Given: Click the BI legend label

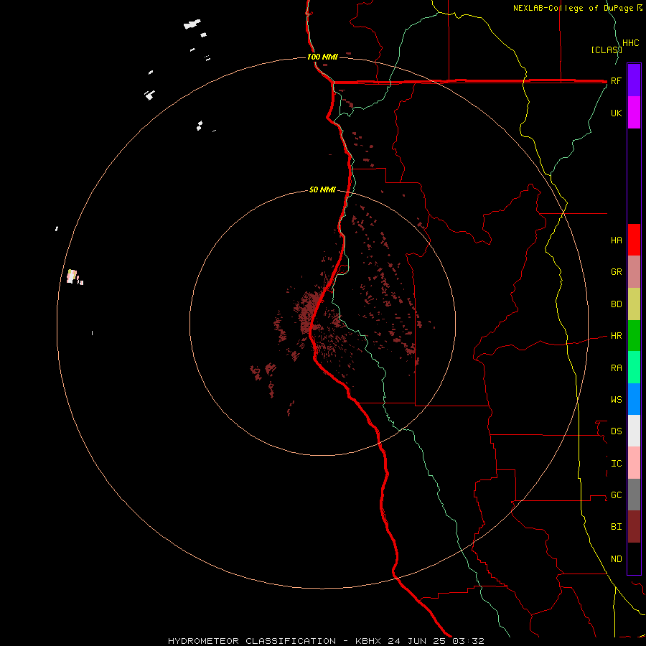Looking at the screenshot, I should point(617,527).
